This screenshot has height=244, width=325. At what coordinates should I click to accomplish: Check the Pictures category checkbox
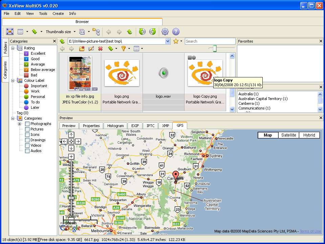pos(27,129)
